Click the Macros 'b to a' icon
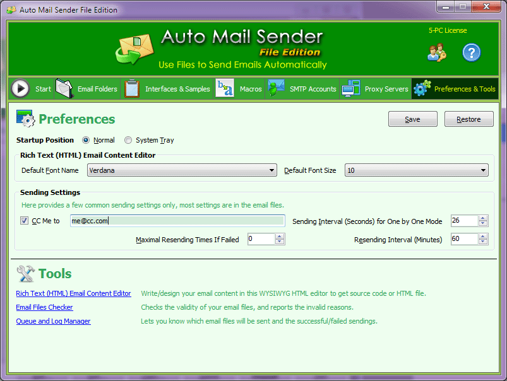This screenshot has height=381, width=507. [x=224, y=88]
